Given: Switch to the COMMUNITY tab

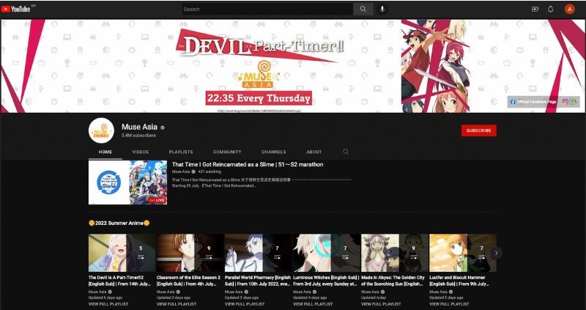Looking at the screenshot, I should tap(227, 152).
